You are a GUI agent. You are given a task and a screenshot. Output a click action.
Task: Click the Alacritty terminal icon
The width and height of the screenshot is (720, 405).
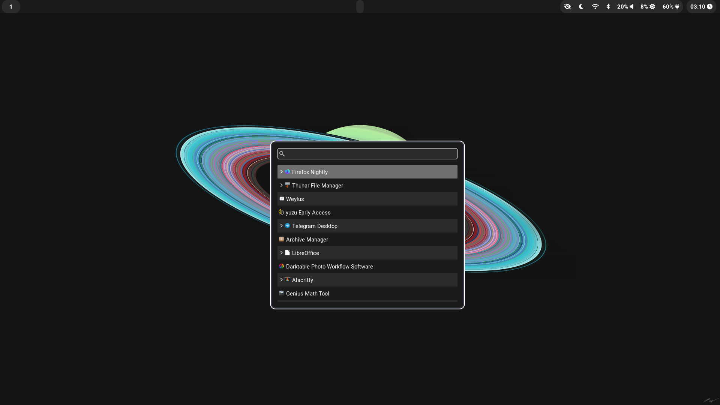click(287, 280)
